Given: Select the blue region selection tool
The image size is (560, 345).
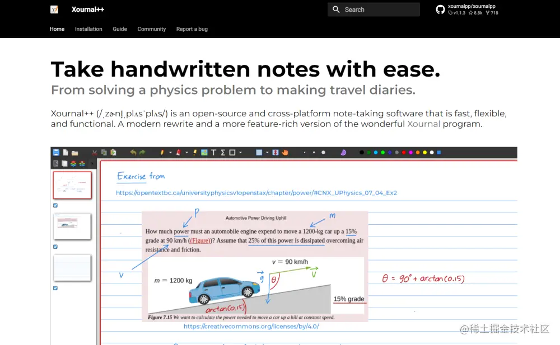Looking at the screenshot, I should tap(259, 152).
